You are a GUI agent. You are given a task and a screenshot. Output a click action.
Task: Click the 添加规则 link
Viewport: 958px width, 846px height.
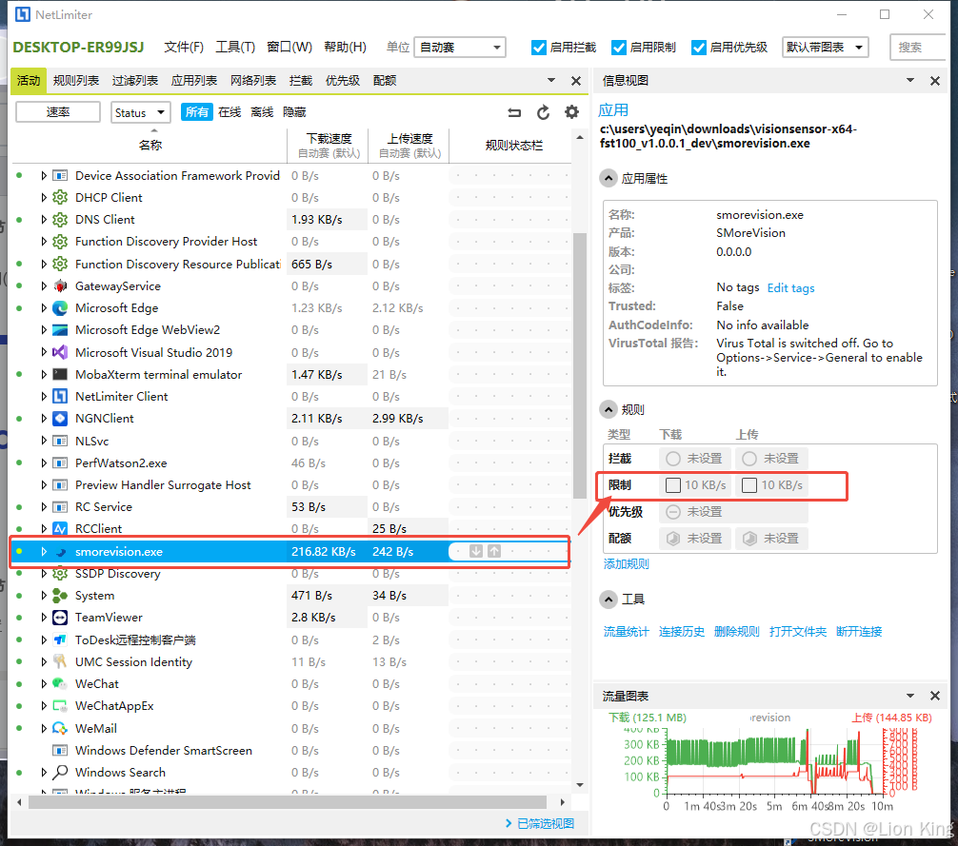click(x=627, y=564)
